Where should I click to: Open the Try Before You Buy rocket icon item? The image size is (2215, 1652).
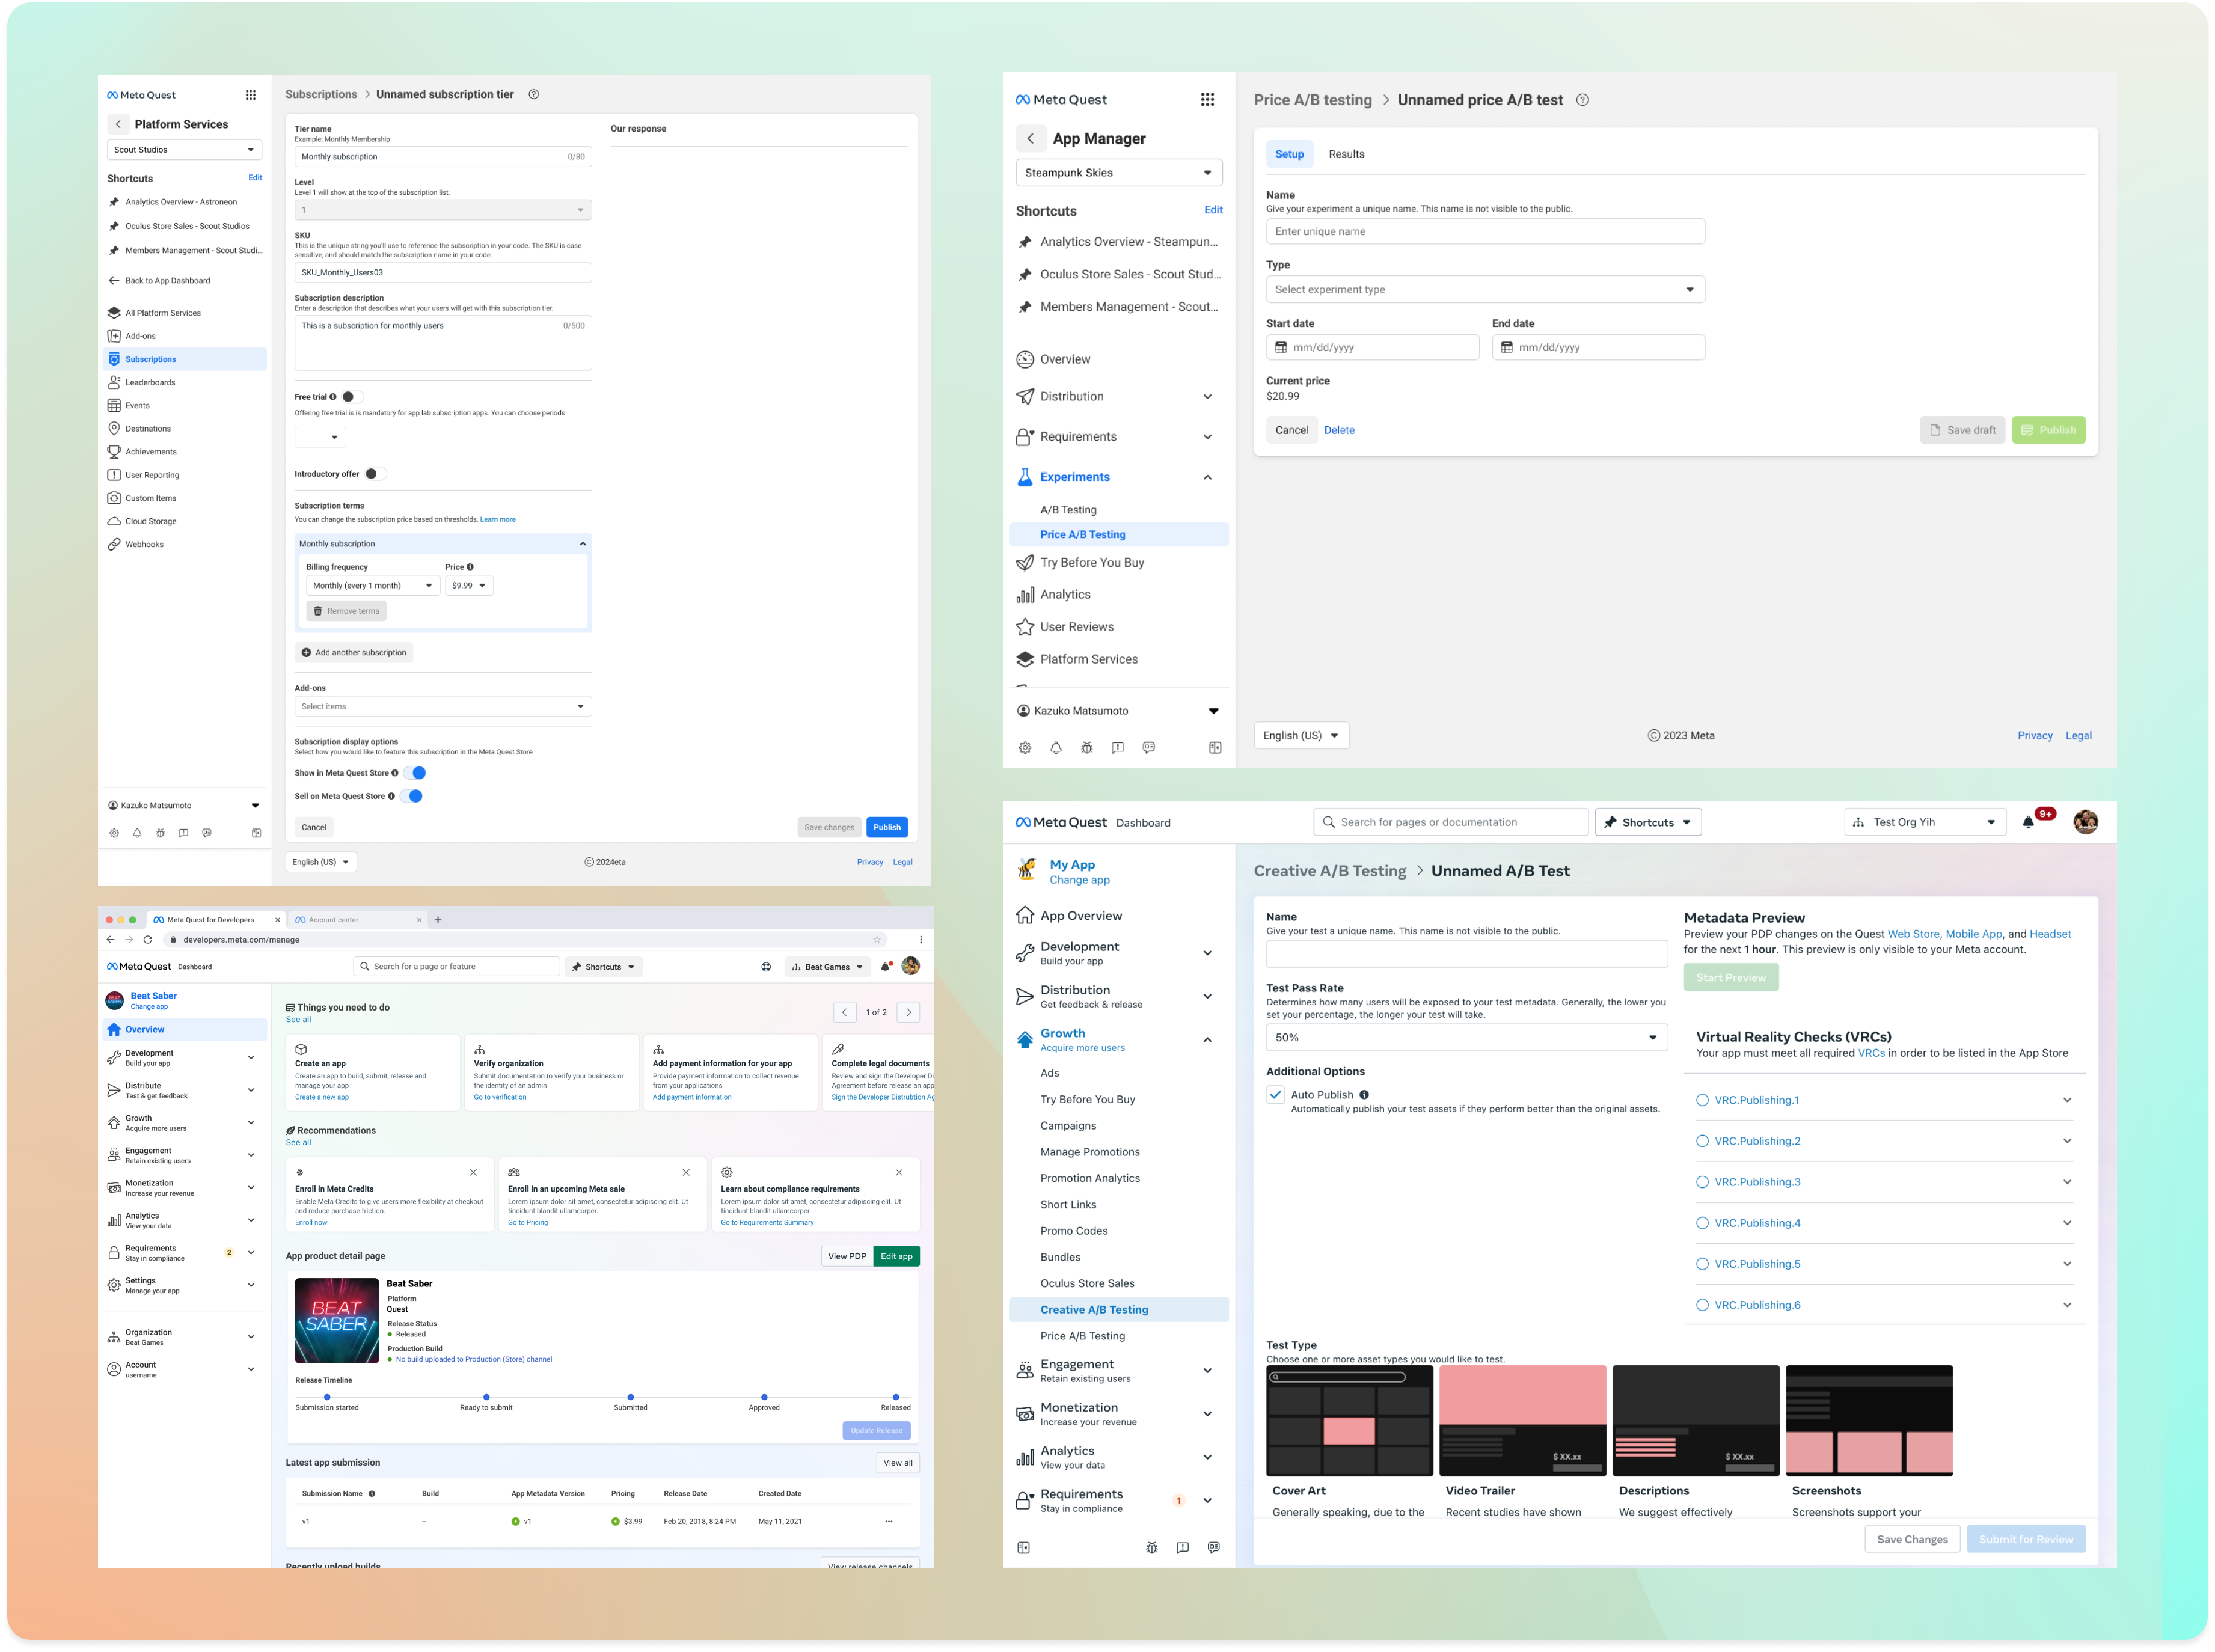pos(1092,563)
